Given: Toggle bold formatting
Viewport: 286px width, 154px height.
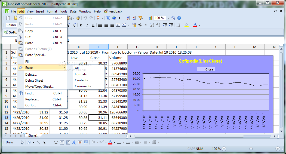Looking at the screenshot, I should (81, 25).
